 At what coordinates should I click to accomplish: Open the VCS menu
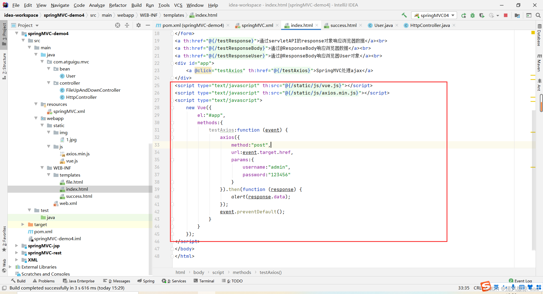tap(178, 5)
